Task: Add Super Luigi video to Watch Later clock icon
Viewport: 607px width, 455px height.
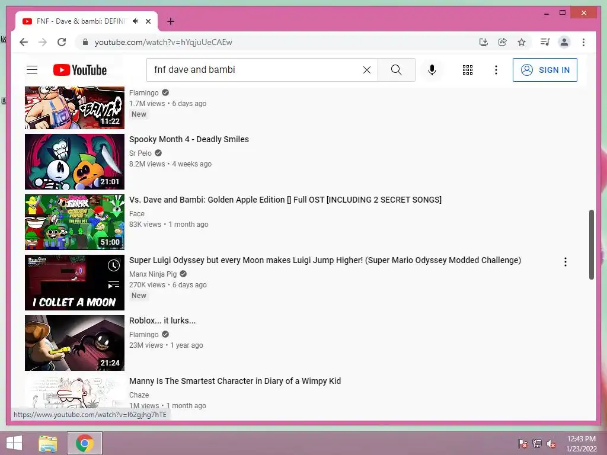Action: point(114,265)
